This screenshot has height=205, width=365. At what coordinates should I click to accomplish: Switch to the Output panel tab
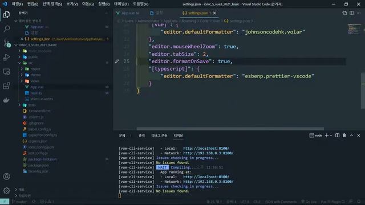141,136
